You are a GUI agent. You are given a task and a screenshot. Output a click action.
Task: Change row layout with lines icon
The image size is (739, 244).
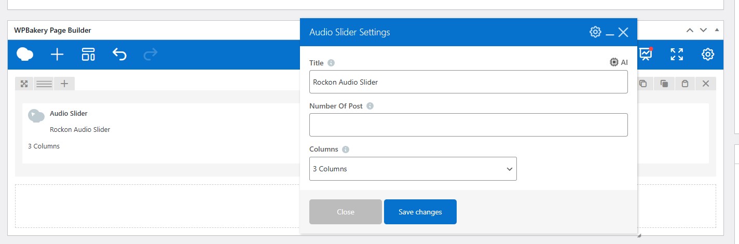44,84
